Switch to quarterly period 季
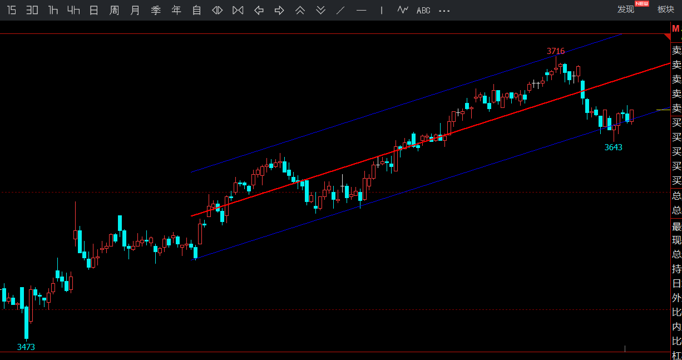The width and height of the screenshot is (682, 360). point(156,10)
